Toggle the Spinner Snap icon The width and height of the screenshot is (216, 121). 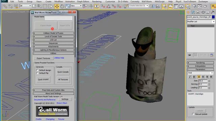click(x=119, y=6)
